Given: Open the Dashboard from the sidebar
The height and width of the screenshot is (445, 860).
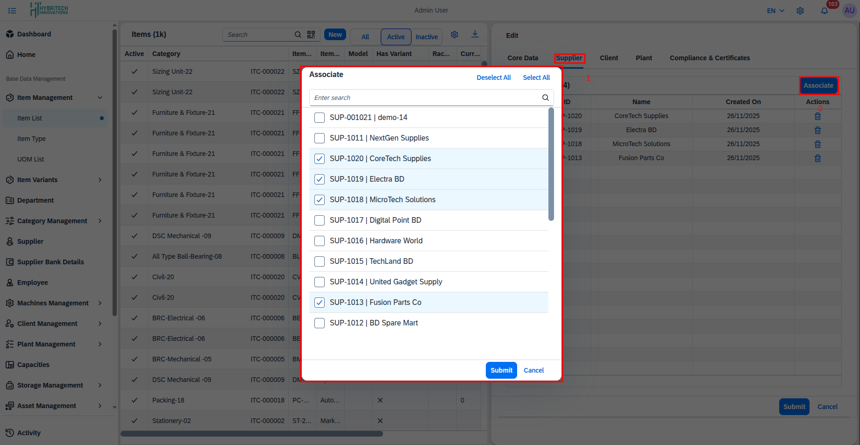Looking at the screenshot, I should pyautogui.click(x=34, y=34).
